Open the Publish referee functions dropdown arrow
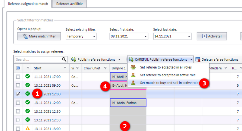 click(119, 59)
